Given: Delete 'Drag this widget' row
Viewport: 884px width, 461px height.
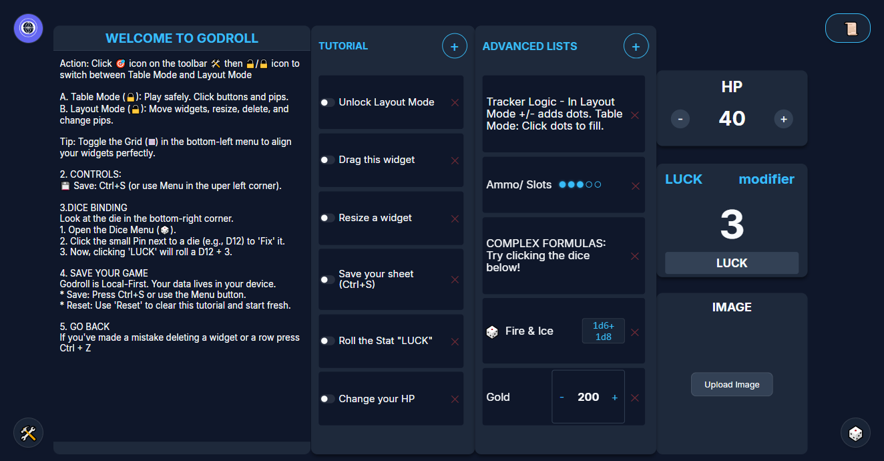Looking at the screenshot, I should click(455, 160).
